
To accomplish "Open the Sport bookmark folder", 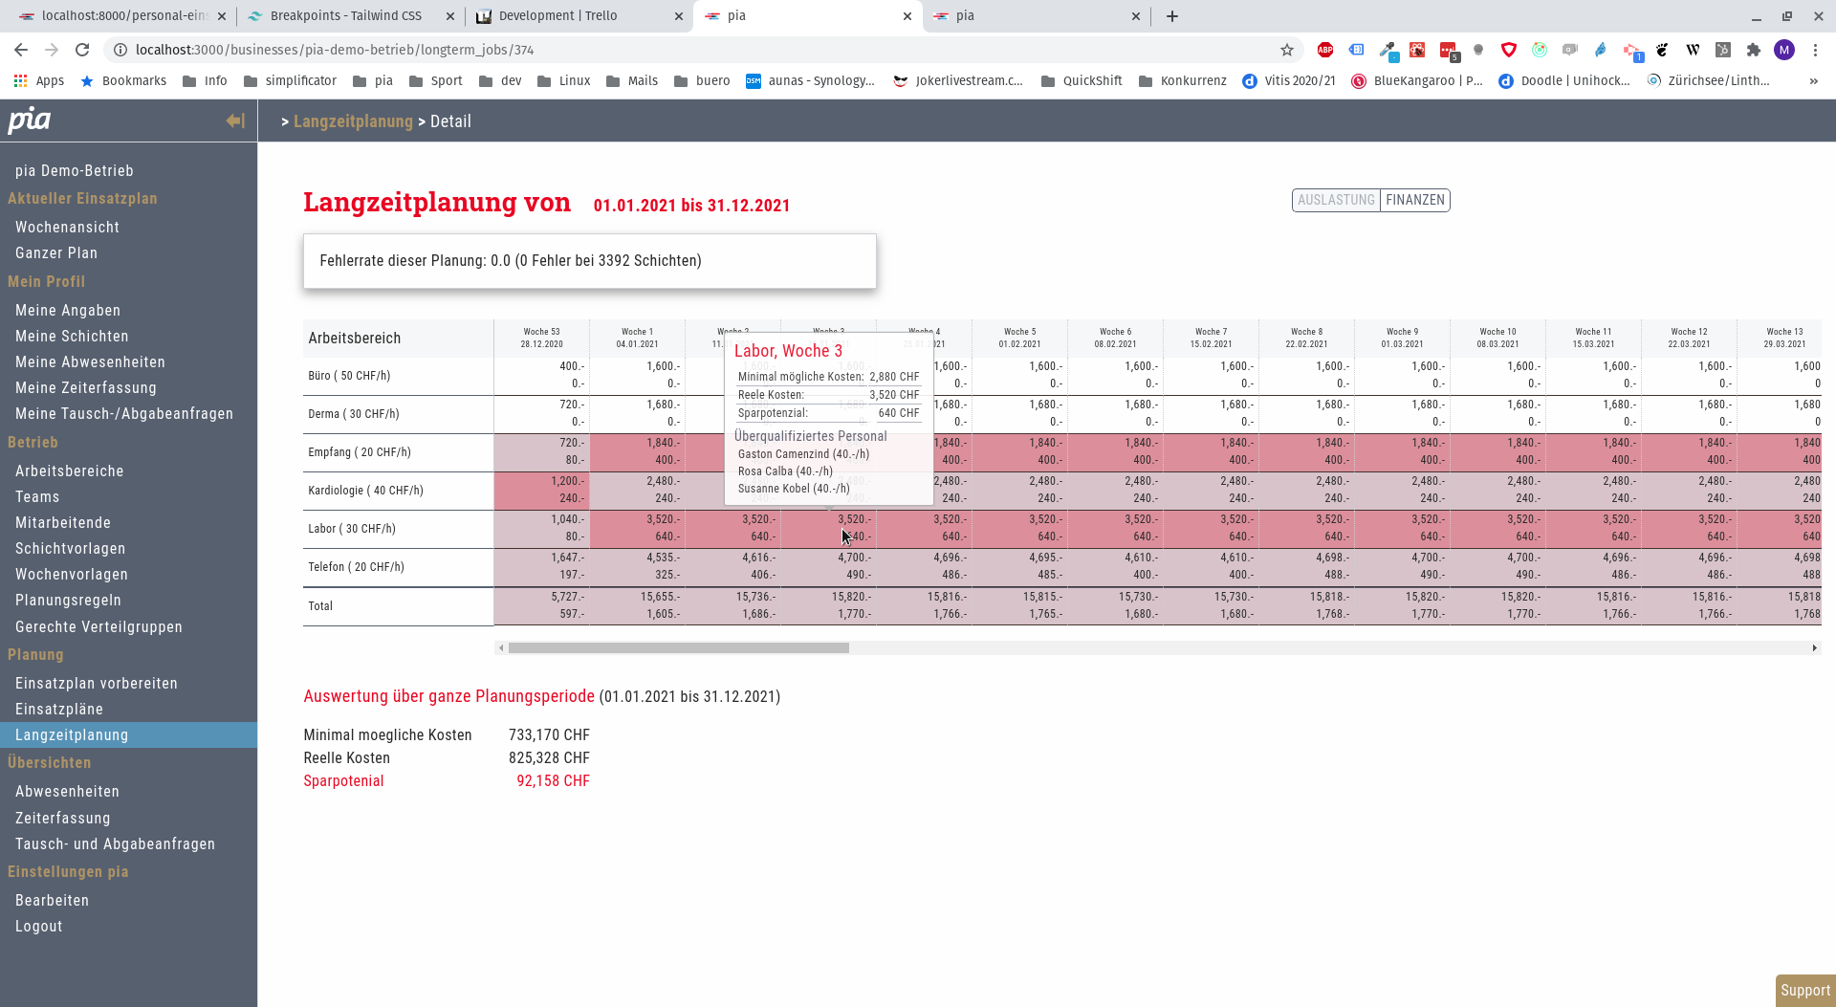I will (435, 80).
